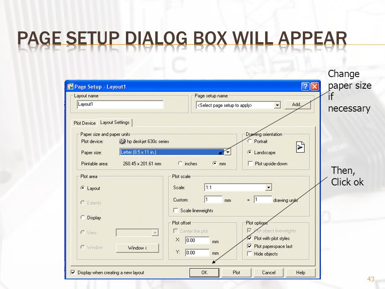Toggle Display when creating a new layout
This screenshot has height=289, width=385.
point(73,272)
